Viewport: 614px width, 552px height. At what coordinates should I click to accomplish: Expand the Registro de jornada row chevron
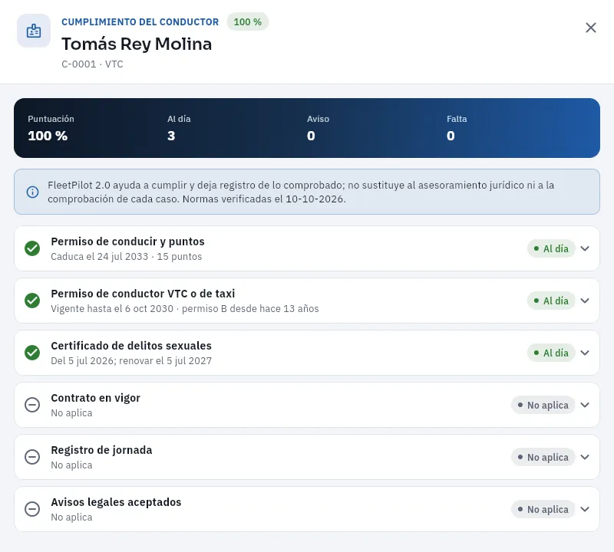(x=585, y=456)
